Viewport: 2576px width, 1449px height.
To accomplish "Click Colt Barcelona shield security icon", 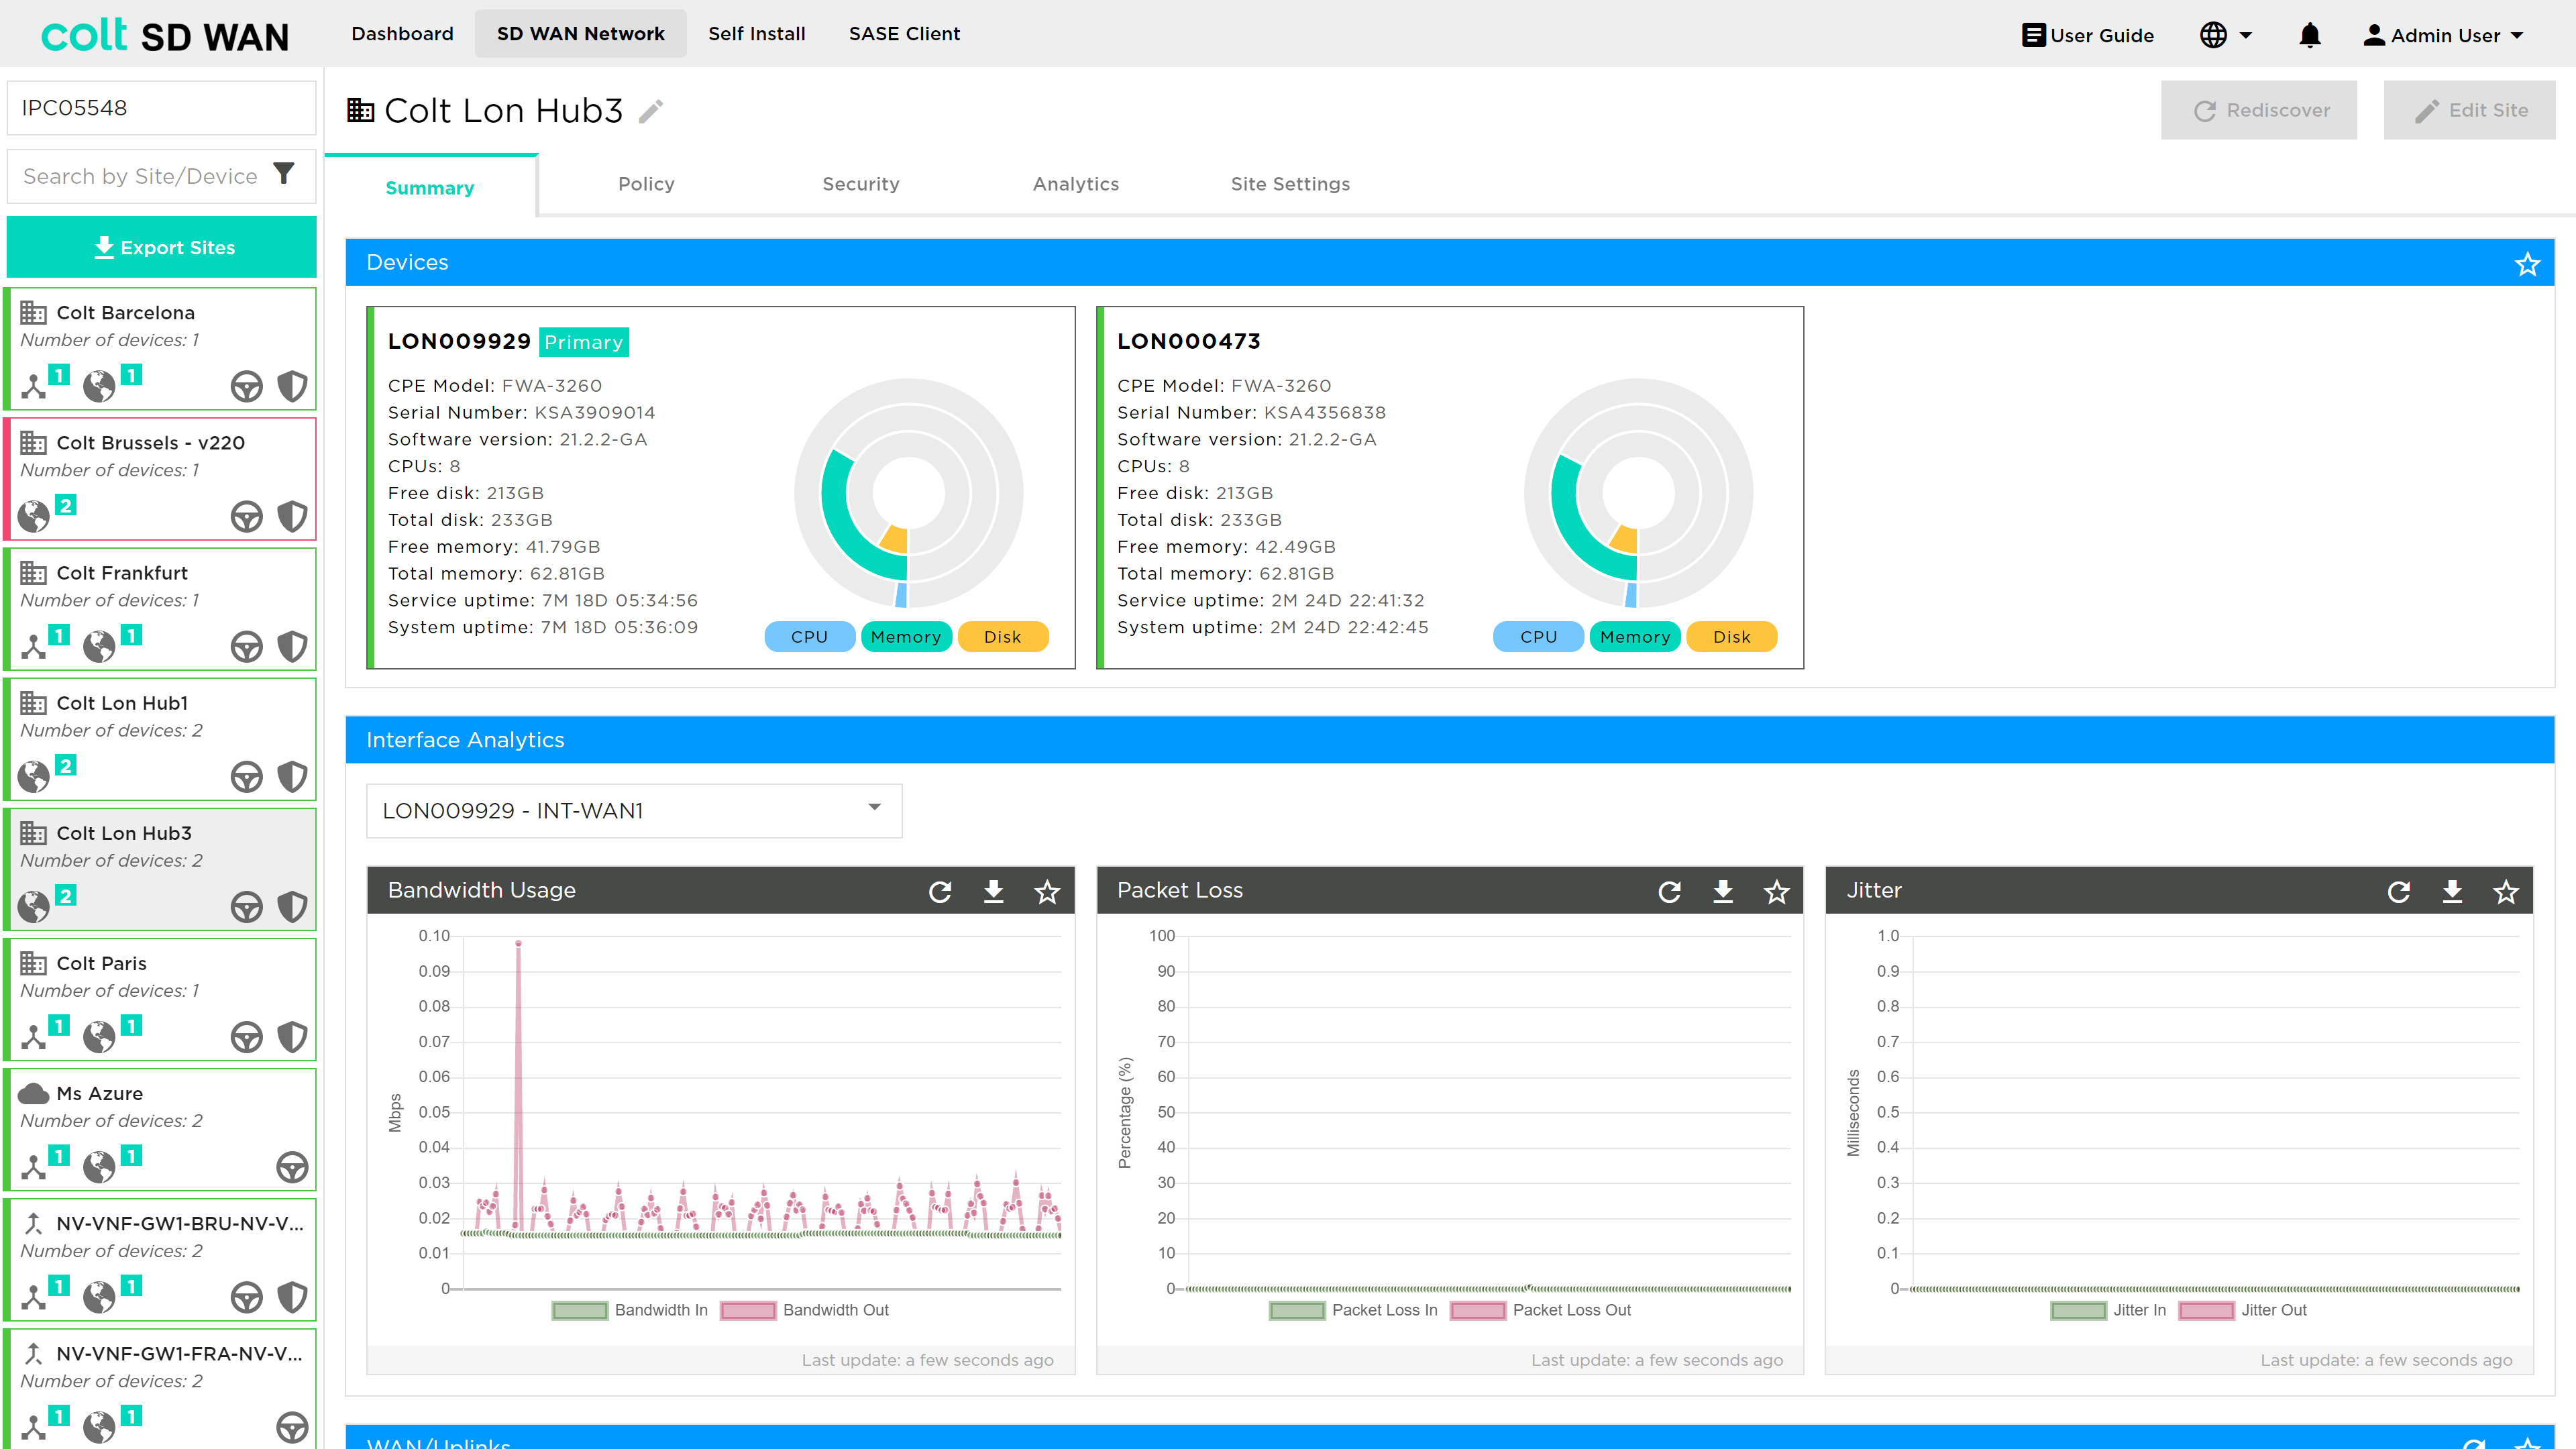I will tap(292, 386).
